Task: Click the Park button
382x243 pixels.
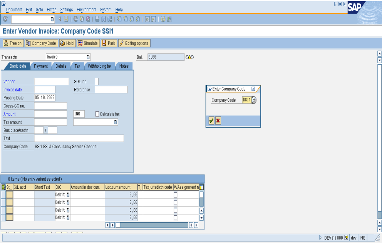Action: pos(109,43)
